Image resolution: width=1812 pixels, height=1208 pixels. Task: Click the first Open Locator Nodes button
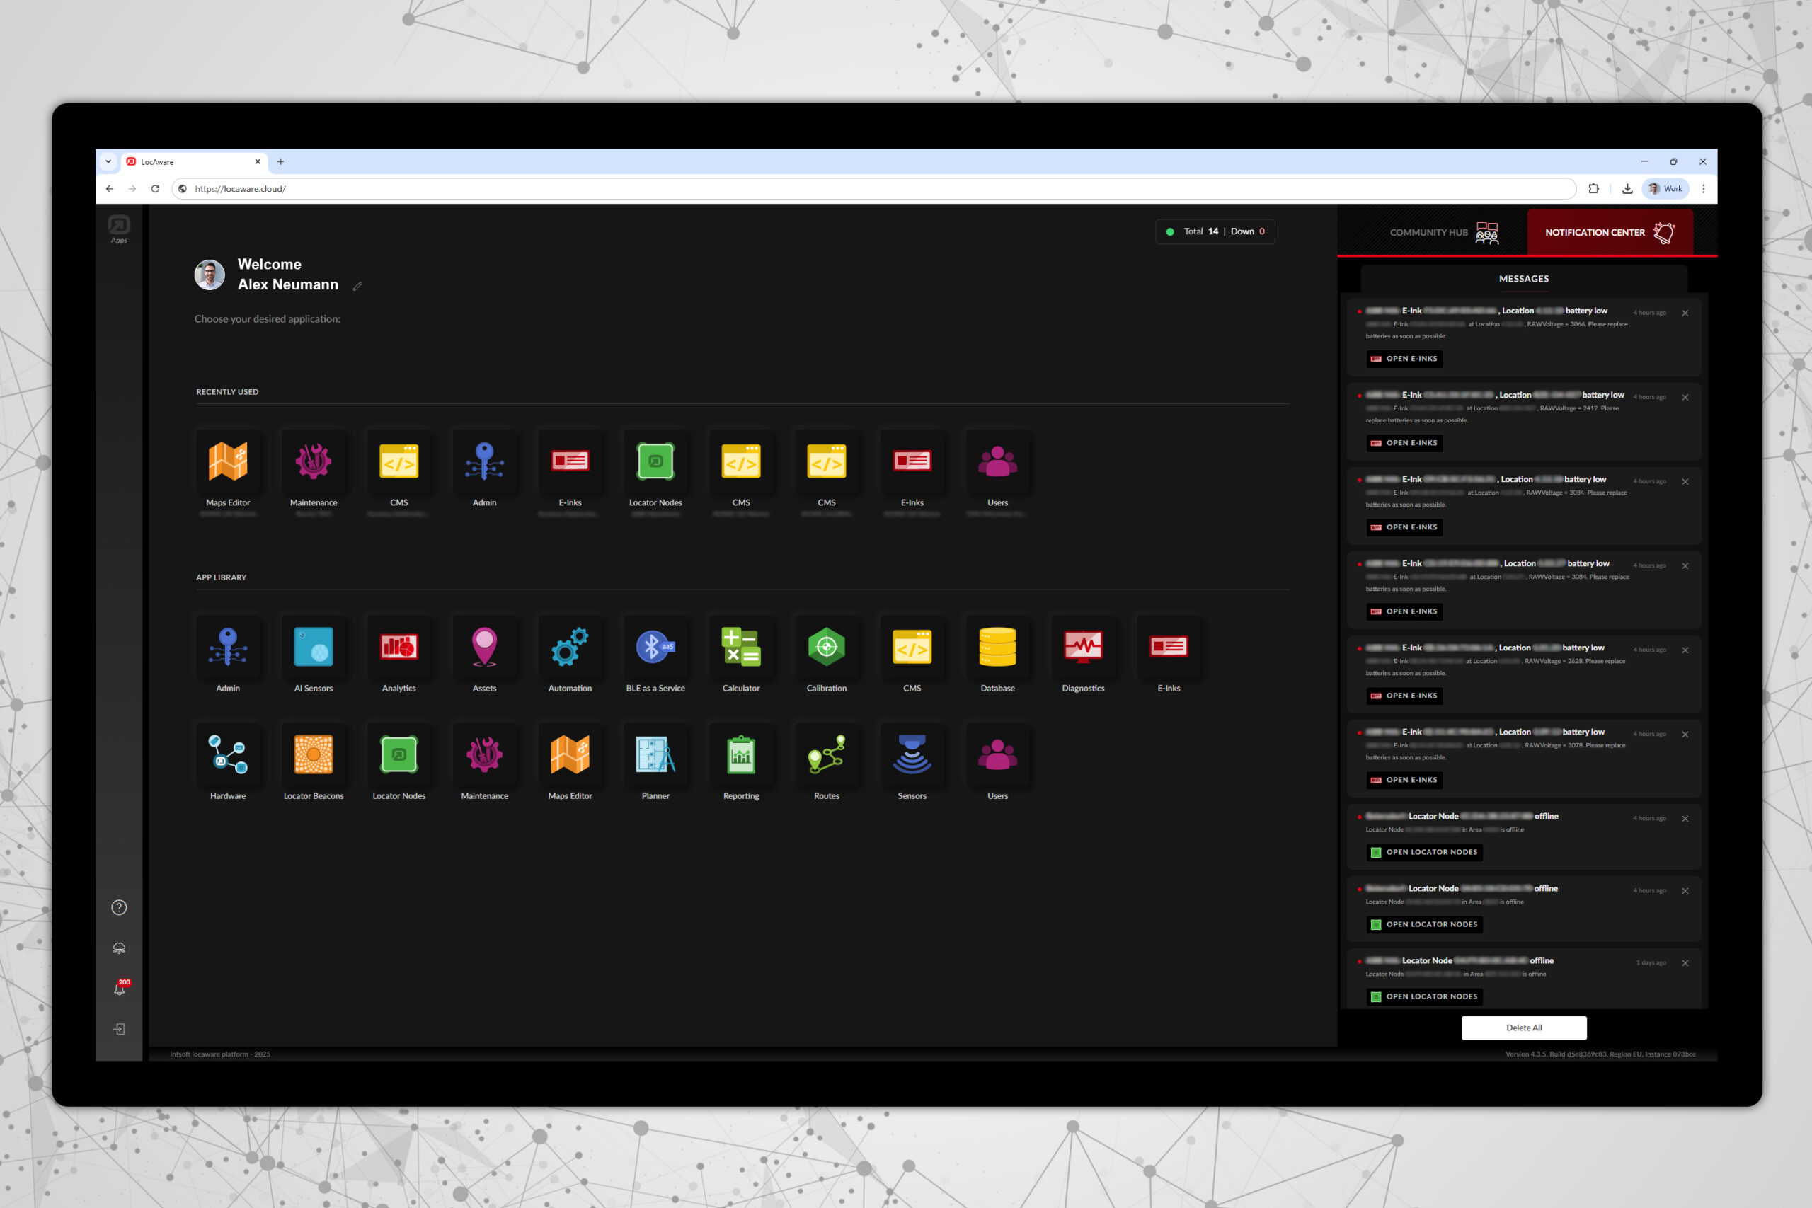click(x=1423, y=852)
